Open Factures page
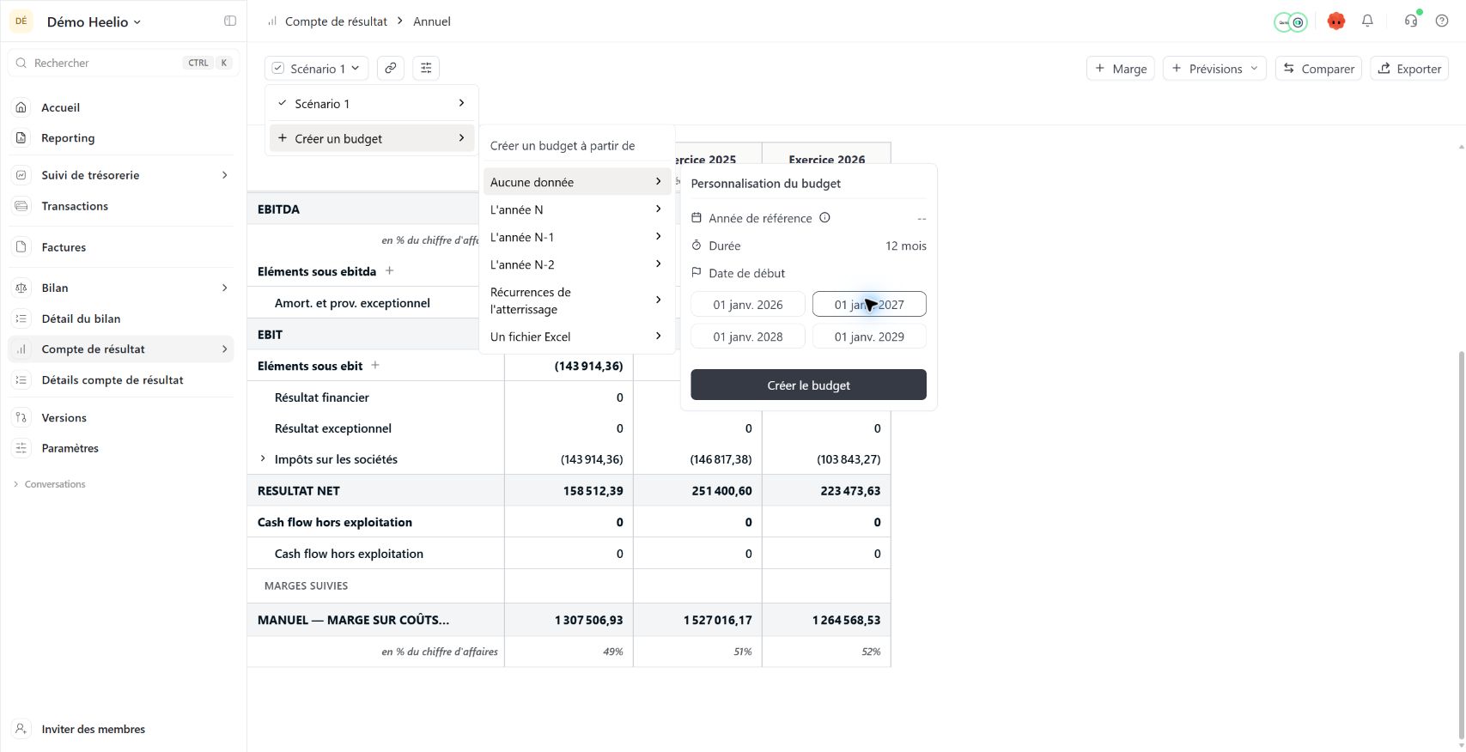 (x=121, y=247)
